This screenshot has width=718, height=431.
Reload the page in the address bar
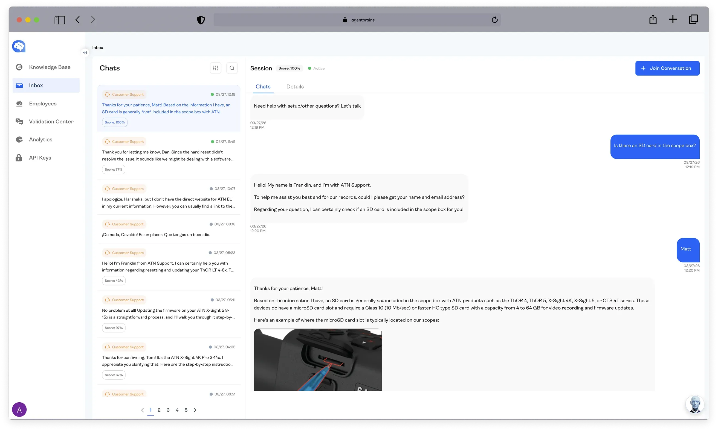tap(494, 20)
